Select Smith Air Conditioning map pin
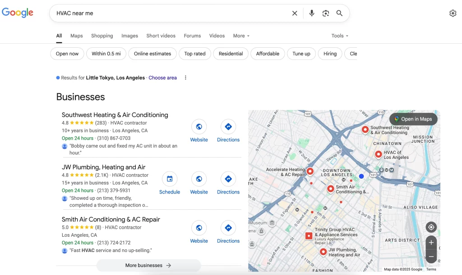Image resolution: width=462 pixels, height=275 pixels. pos(331,189)
